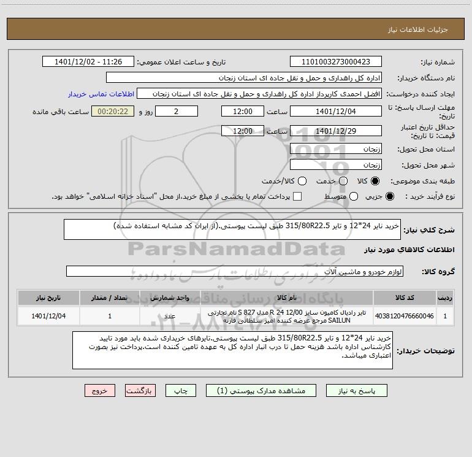This screenshot has height=457, width=472.
Task: Select the کالا radio button
Action: pos(375,181)
